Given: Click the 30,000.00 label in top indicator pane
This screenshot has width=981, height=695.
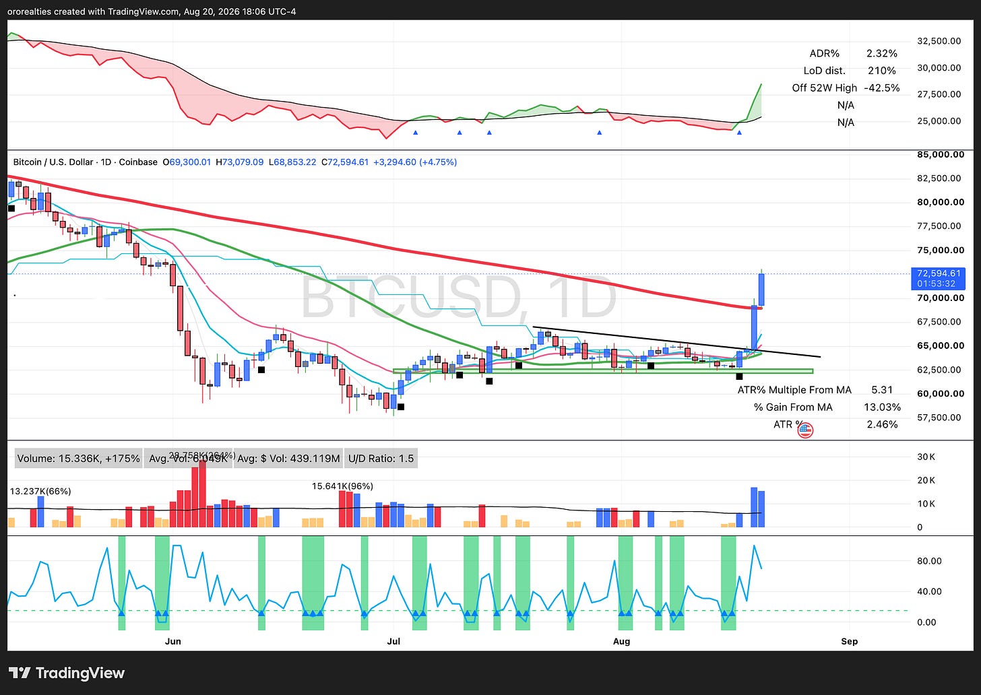Looking at the screenshot, I should (939, 67).
